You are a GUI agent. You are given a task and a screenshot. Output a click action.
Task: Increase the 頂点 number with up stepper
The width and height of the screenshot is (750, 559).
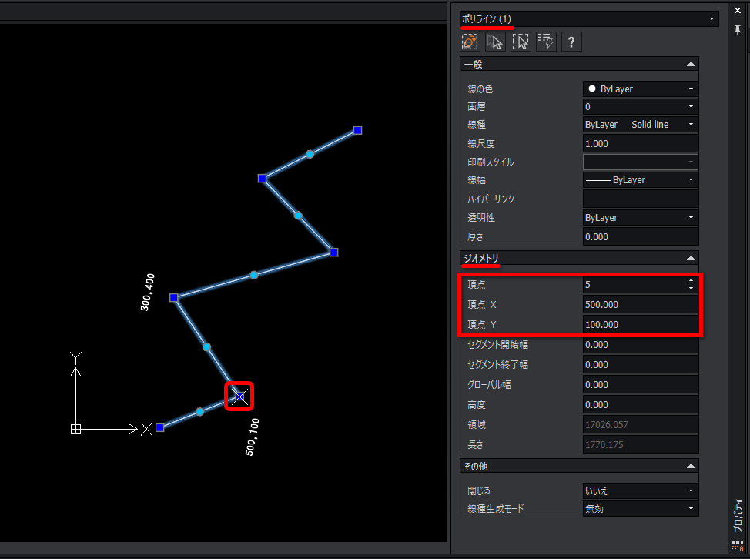(691, 281)
